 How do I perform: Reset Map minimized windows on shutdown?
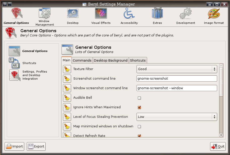tap(67, 126)
